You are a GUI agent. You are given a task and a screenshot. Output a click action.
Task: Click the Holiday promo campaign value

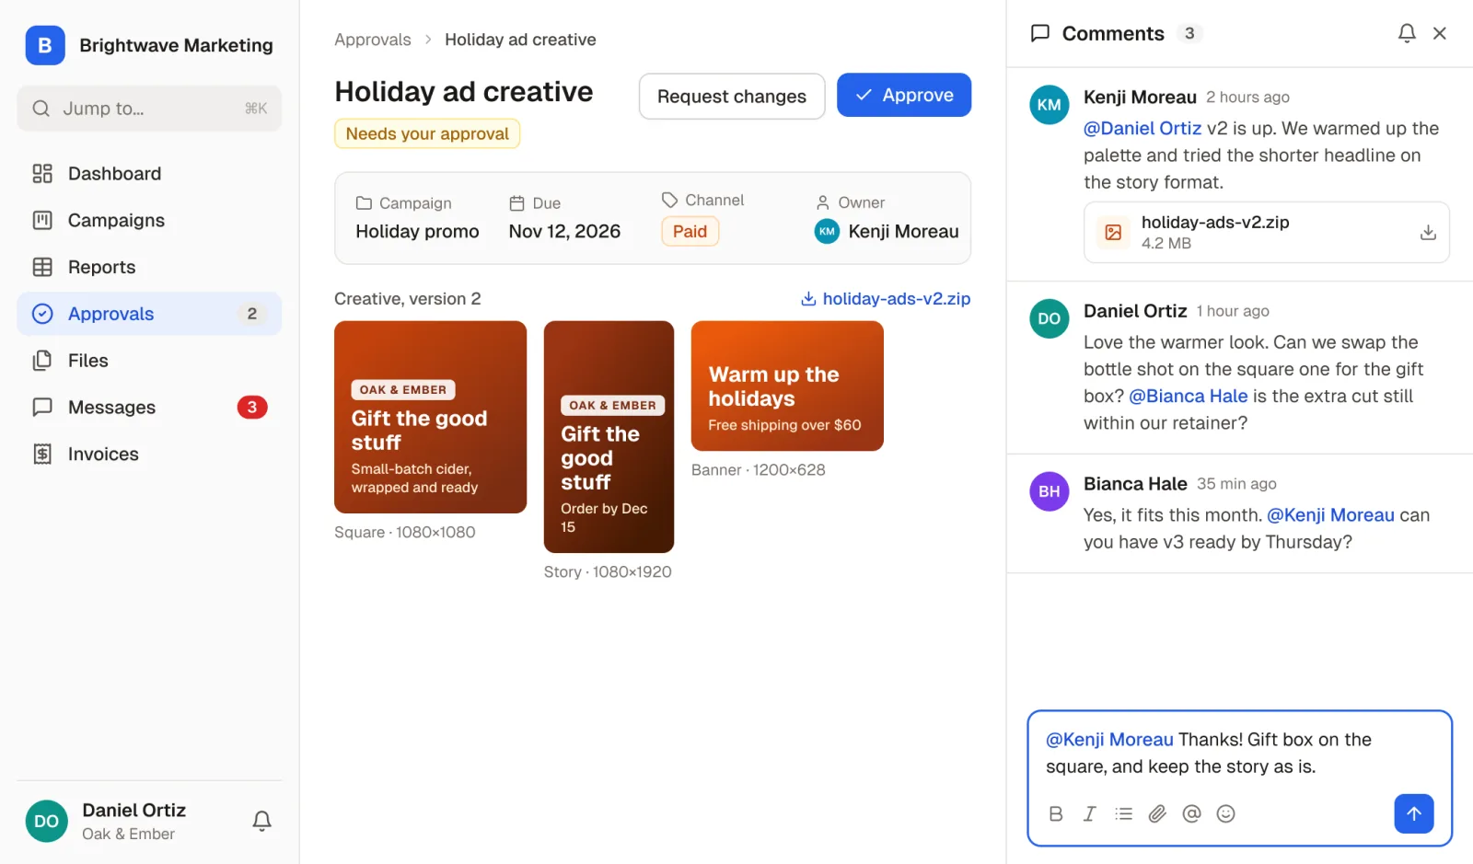[417, 232]
